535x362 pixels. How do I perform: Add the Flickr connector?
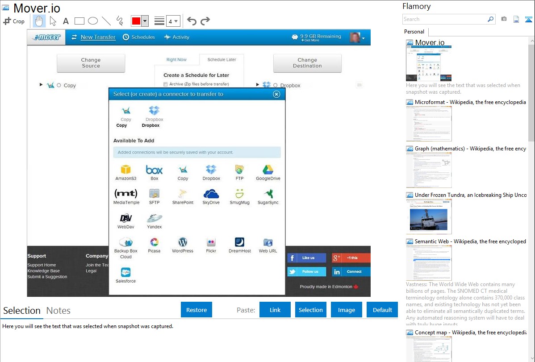pos(211,245)
